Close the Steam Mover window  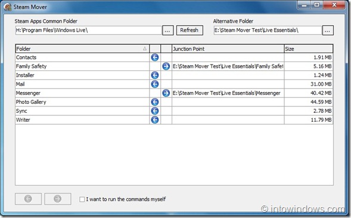click(x=334, y=5)
